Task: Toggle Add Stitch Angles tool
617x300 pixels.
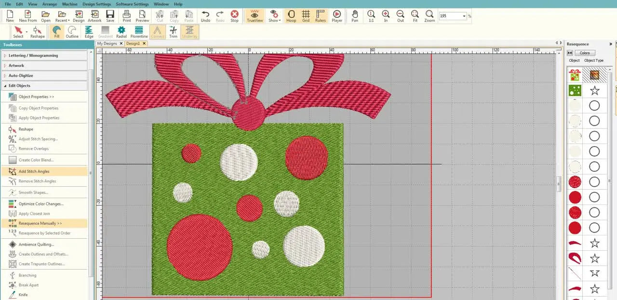Action: pos(44,171)
